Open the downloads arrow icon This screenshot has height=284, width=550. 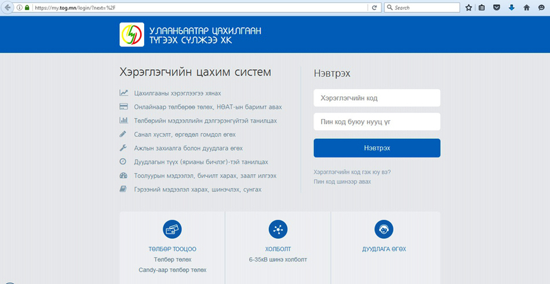click(x=512, y=7)
